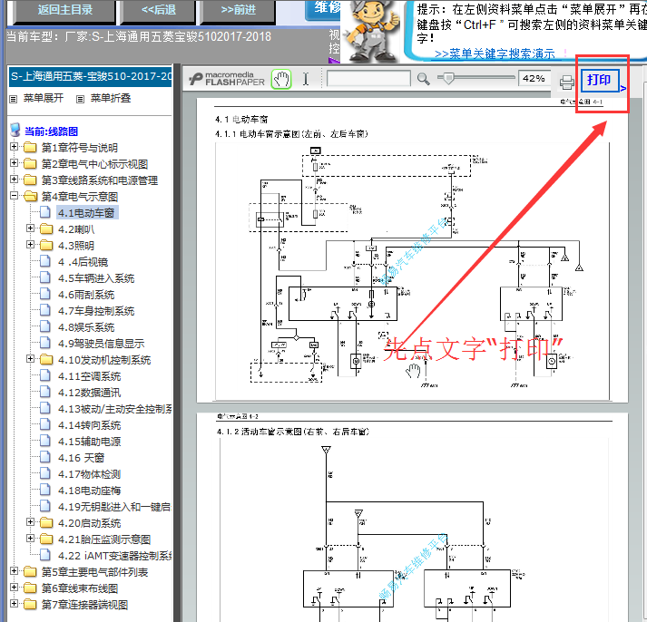Open 4.6雨刮系统 diagram
The width and height of the screenshot is (647, 622).
[86, 295]
